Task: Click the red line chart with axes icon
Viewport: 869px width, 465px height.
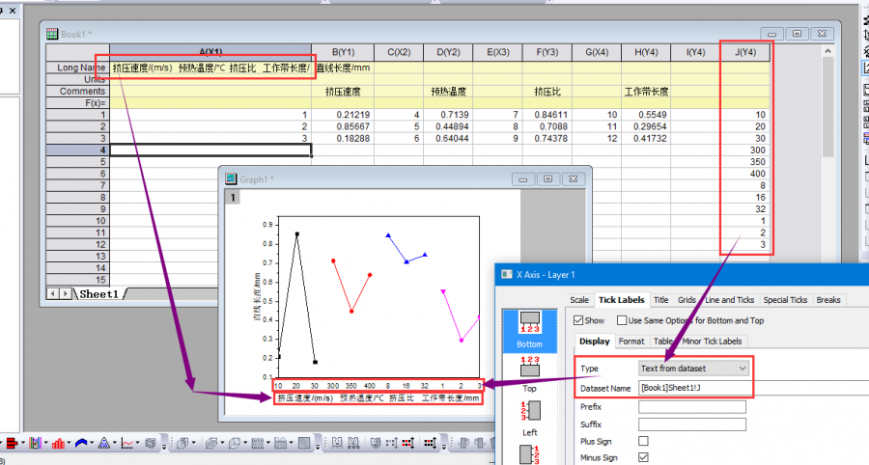Action: point(126,443)
